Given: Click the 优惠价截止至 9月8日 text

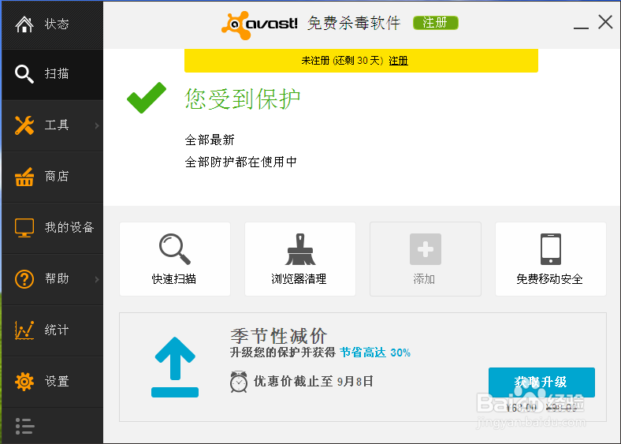Looking at the screenshot, I should [x=314, y=382].
